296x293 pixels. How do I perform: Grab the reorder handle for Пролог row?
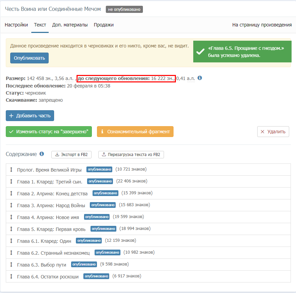[11, 170]
